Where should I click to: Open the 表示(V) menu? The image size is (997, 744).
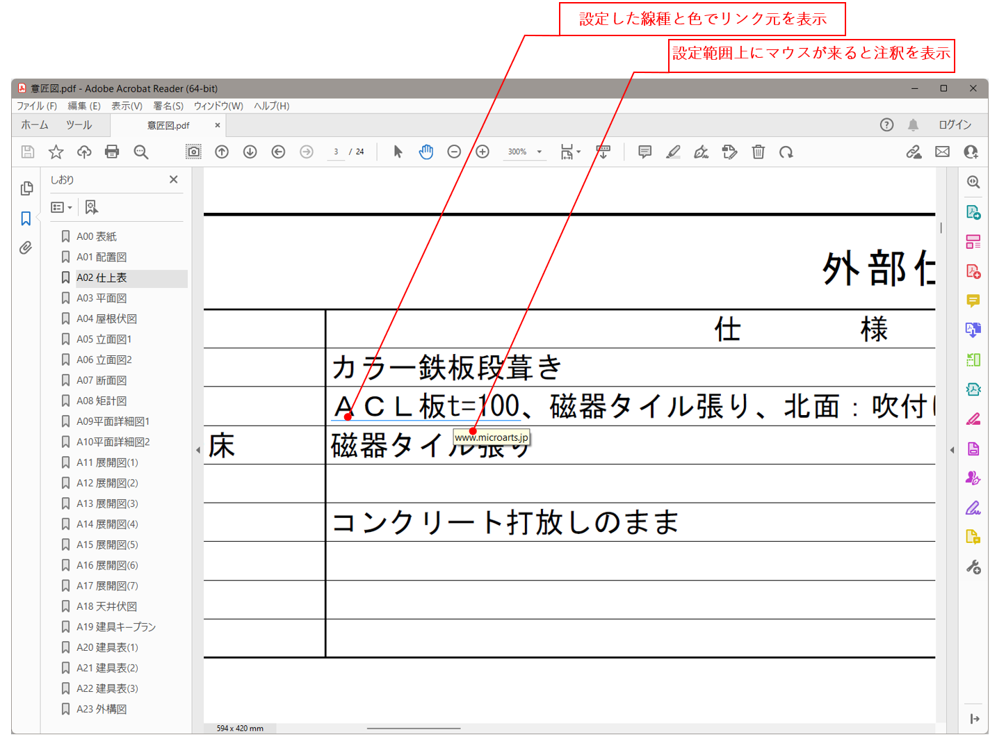(x=127, y=106)
